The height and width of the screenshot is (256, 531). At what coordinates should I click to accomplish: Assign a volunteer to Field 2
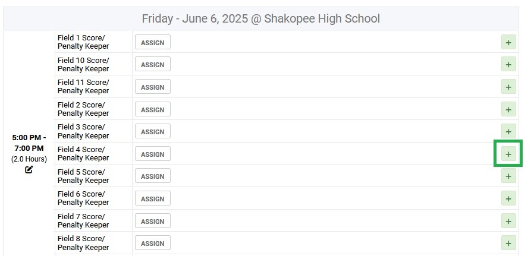pos(153,109)
